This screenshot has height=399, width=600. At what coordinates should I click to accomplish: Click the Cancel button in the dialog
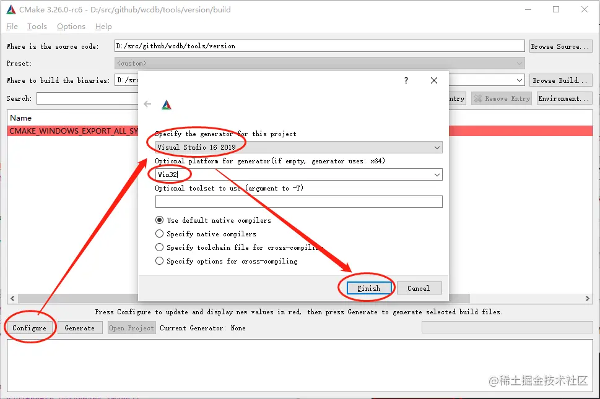(419, 288)
